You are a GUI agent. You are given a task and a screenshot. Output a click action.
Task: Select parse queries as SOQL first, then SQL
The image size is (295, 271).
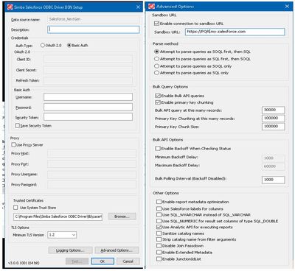[156, 52]
